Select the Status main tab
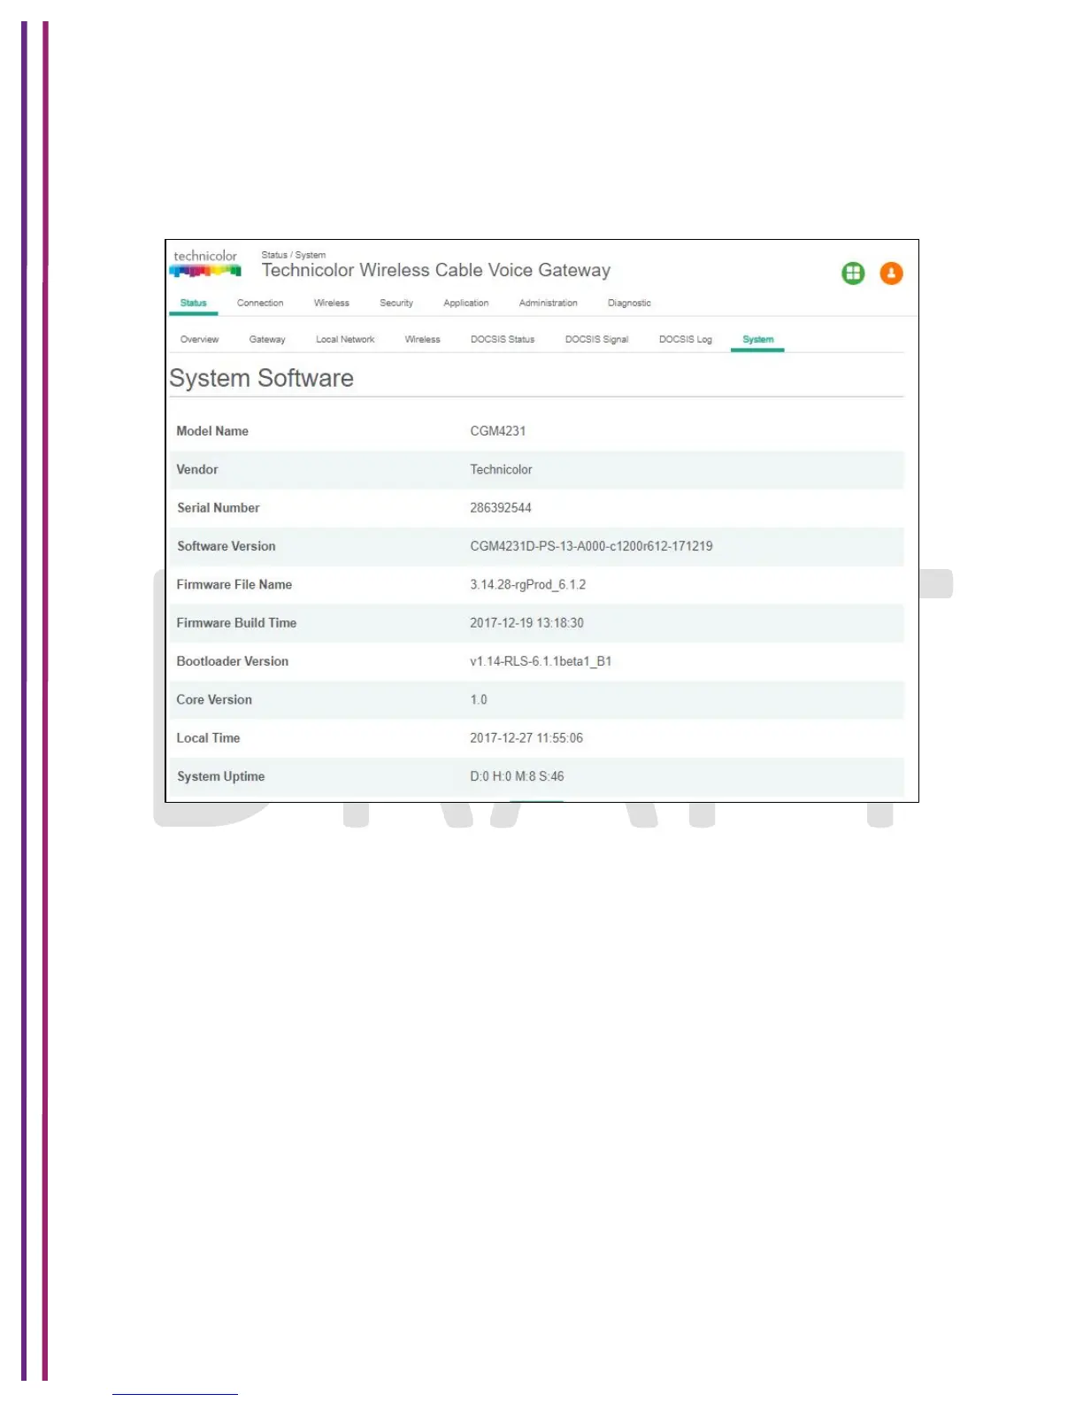 click(193, 303)
